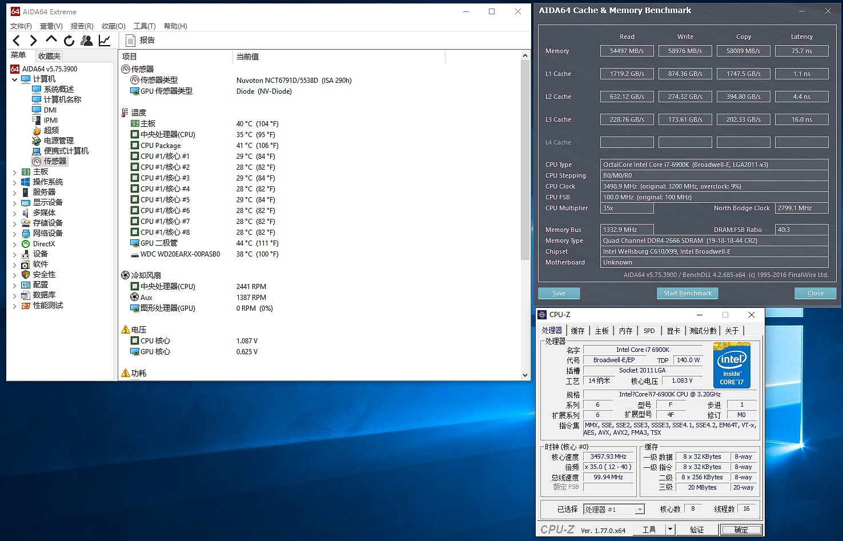843x541 pixels.
Task: Click the 确定 button in CPU-Z
Action: pyautogui.click(x=741, y=530)
